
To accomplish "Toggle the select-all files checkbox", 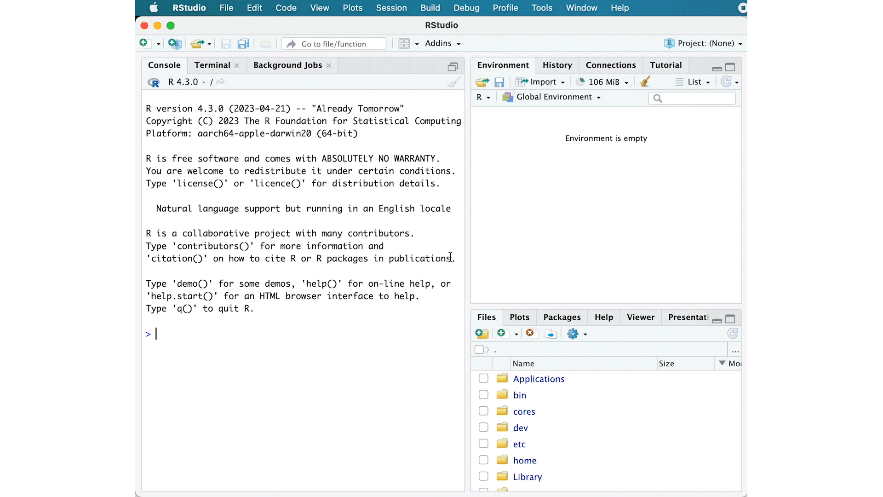I will (479, 350).
